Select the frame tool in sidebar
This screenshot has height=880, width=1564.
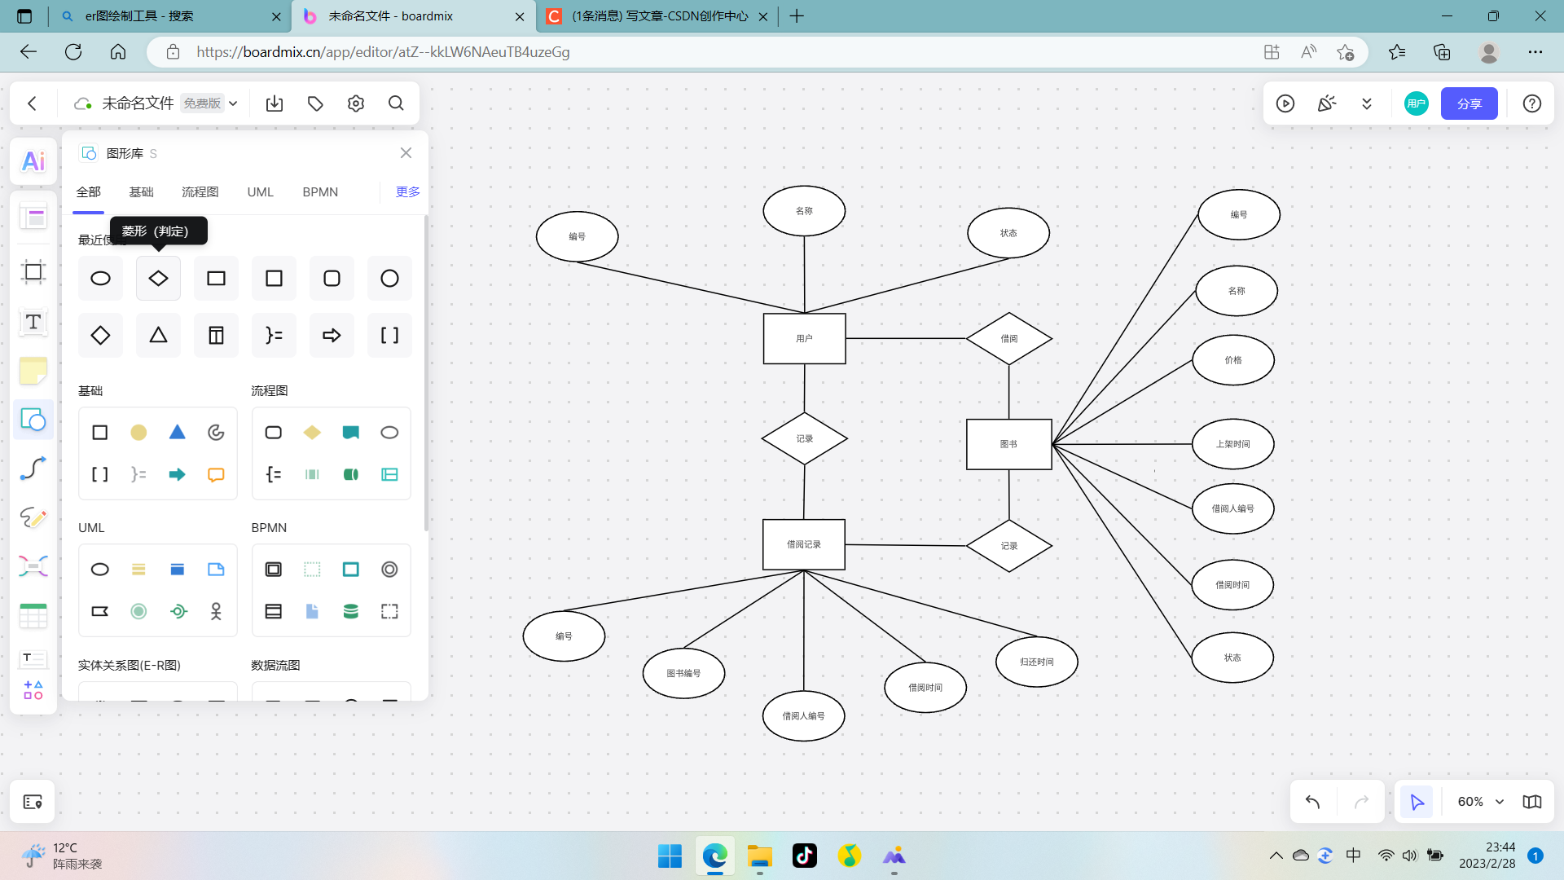(33, 272)
